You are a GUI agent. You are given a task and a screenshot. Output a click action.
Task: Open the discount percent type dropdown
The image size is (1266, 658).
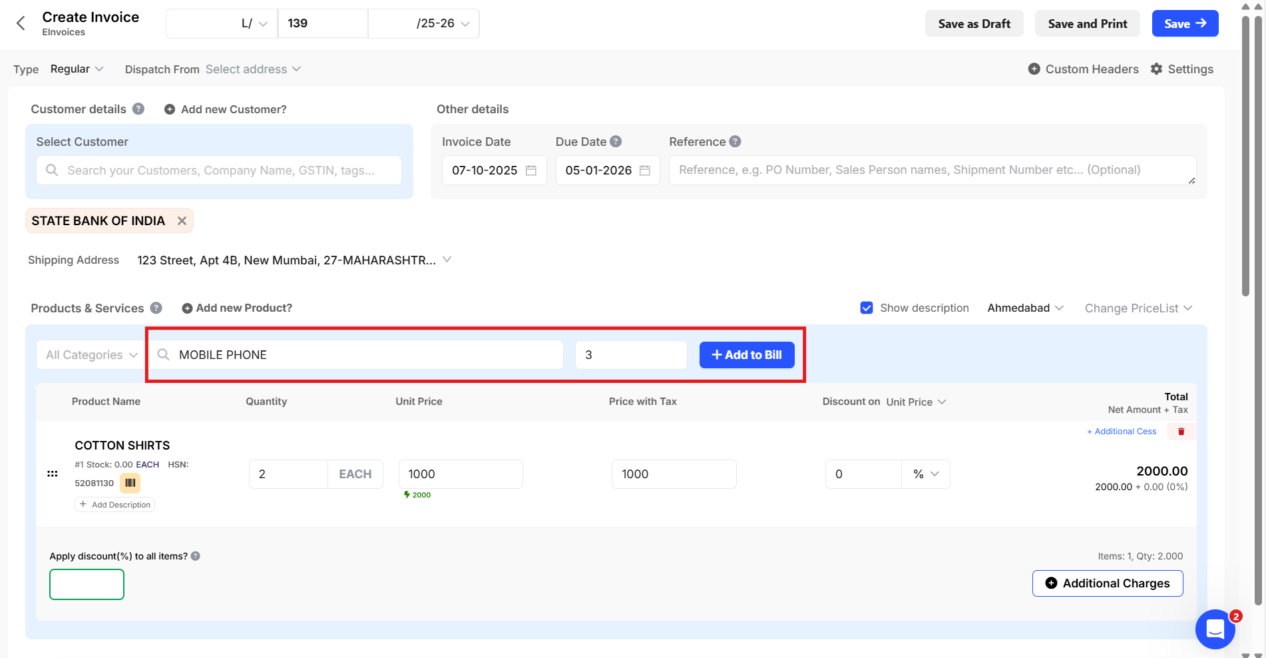[926, 474]
